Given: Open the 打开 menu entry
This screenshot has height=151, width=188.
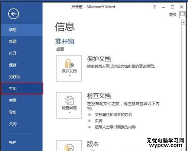Looking at the screenshot, I should click(22, 53).
